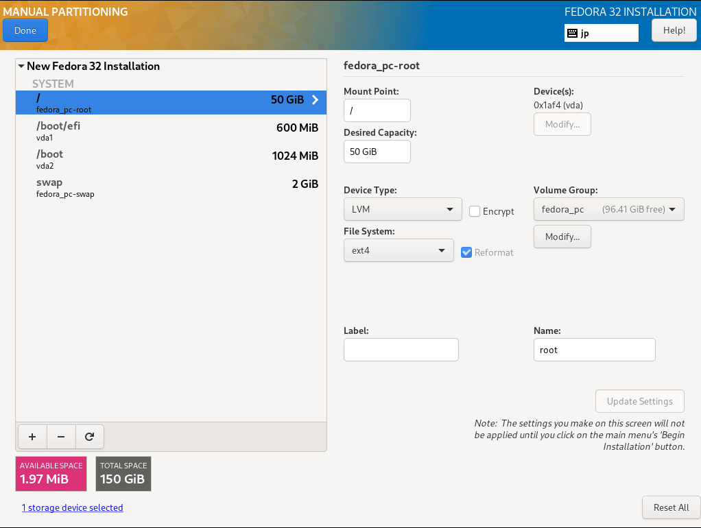The width and height of the screenshot is (701, 528).
Task: Click the chevron arrow on the root row
Action: point(316,99)
